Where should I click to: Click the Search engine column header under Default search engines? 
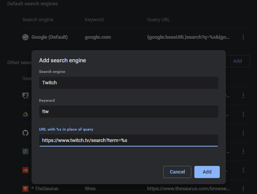click(38, 20)
